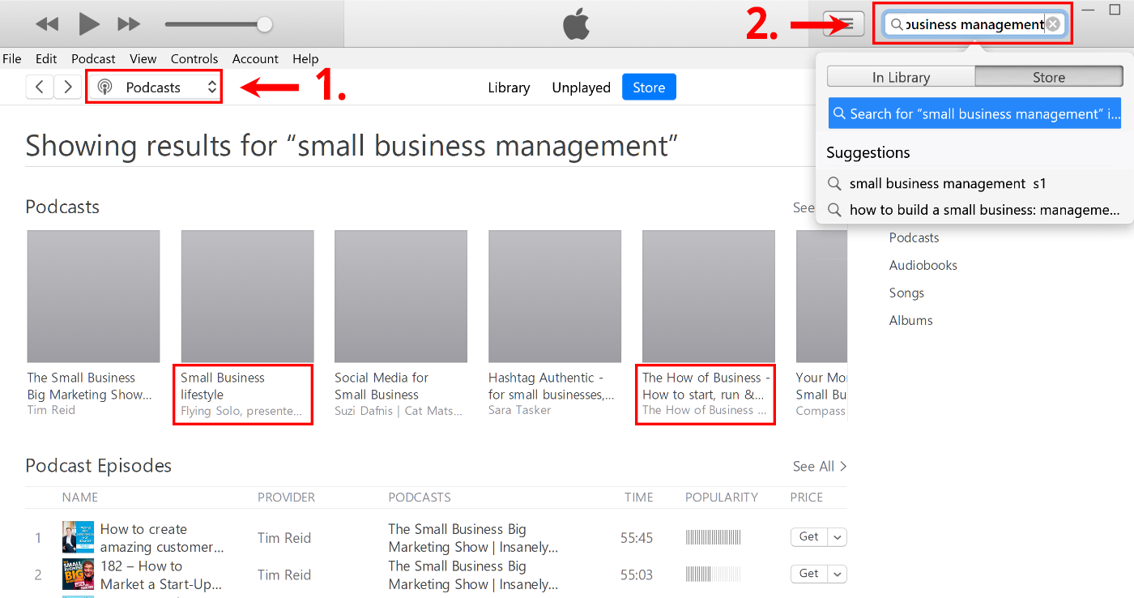Click See All for Podcast Episodes
The image size is (1134, 598).
coord(820,466)
